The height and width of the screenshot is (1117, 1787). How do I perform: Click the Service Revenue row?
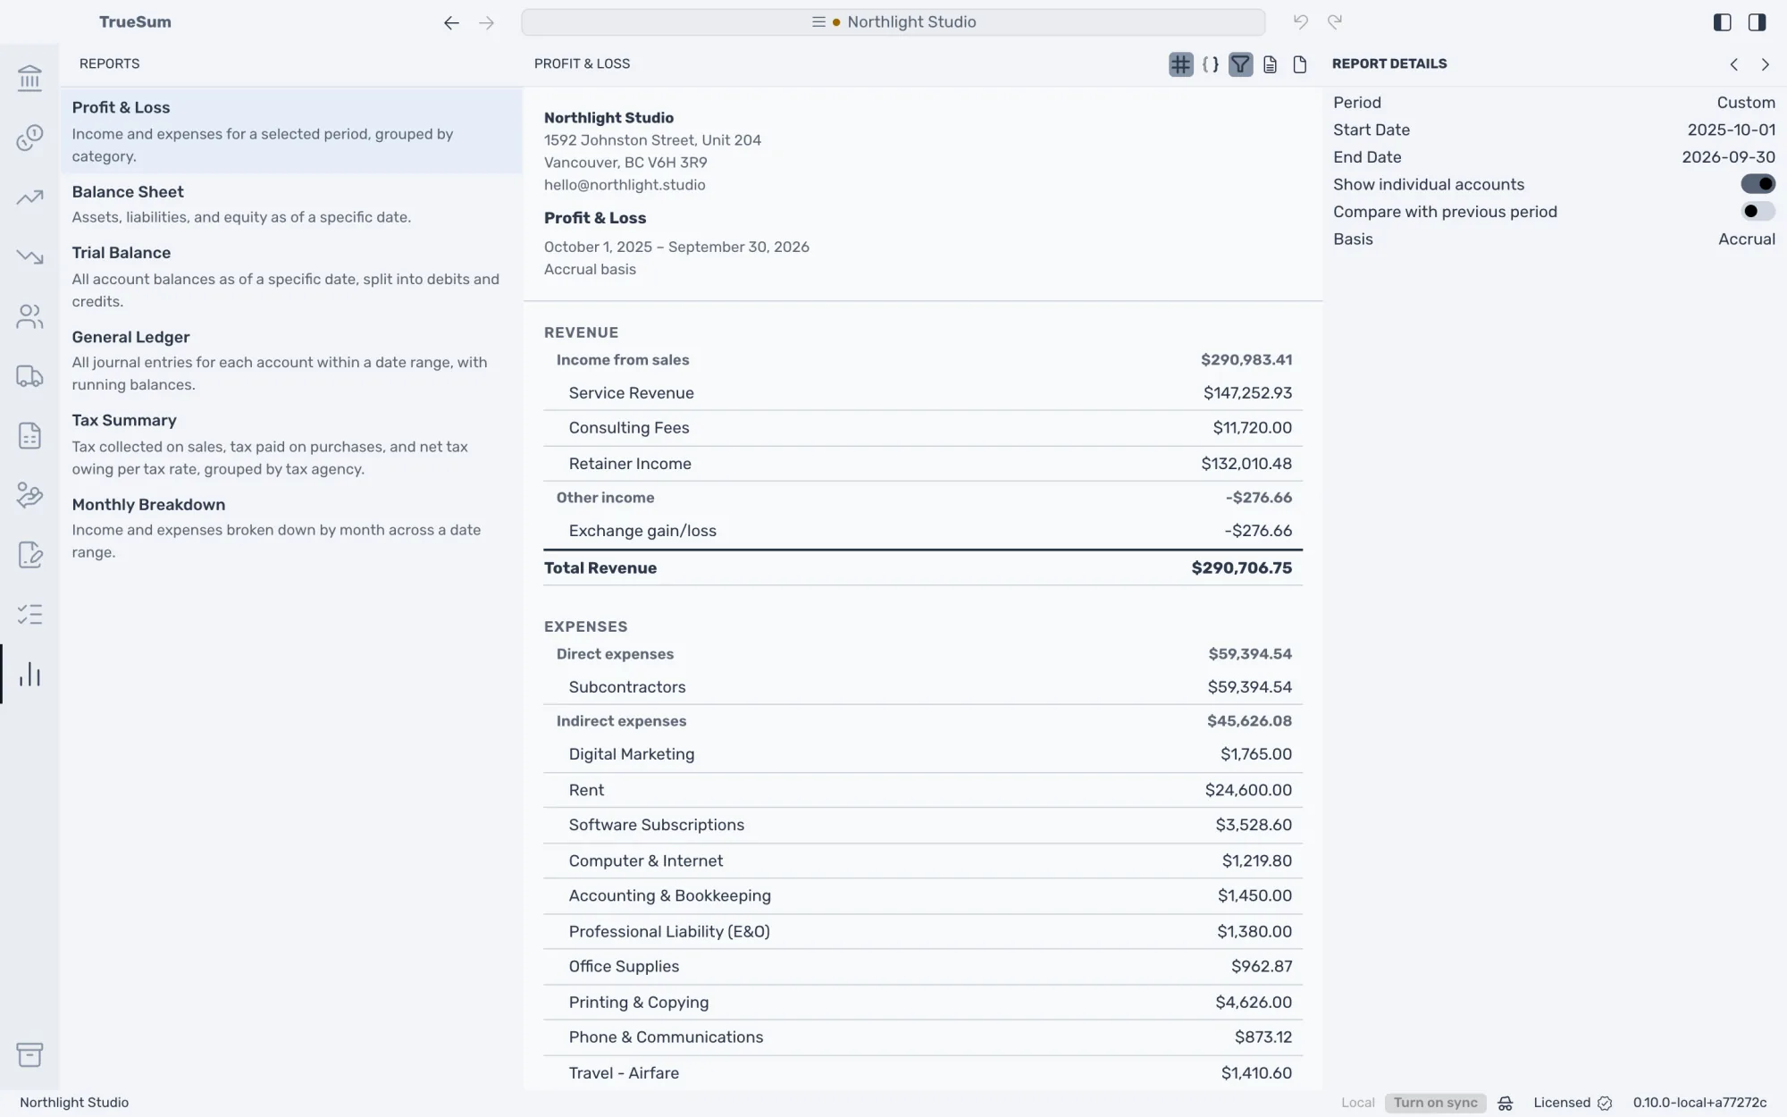[x=923, y=393]
